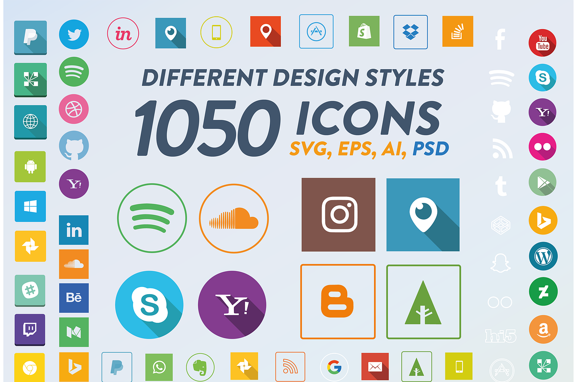Click the white Facebook f glyph

pyautogui.click(x=500, y=40)
